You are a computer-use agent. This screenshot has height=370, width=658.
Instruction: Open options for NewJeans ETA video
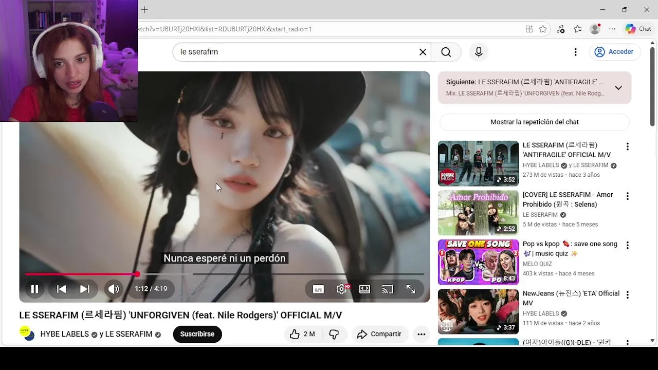pos(627,295)
